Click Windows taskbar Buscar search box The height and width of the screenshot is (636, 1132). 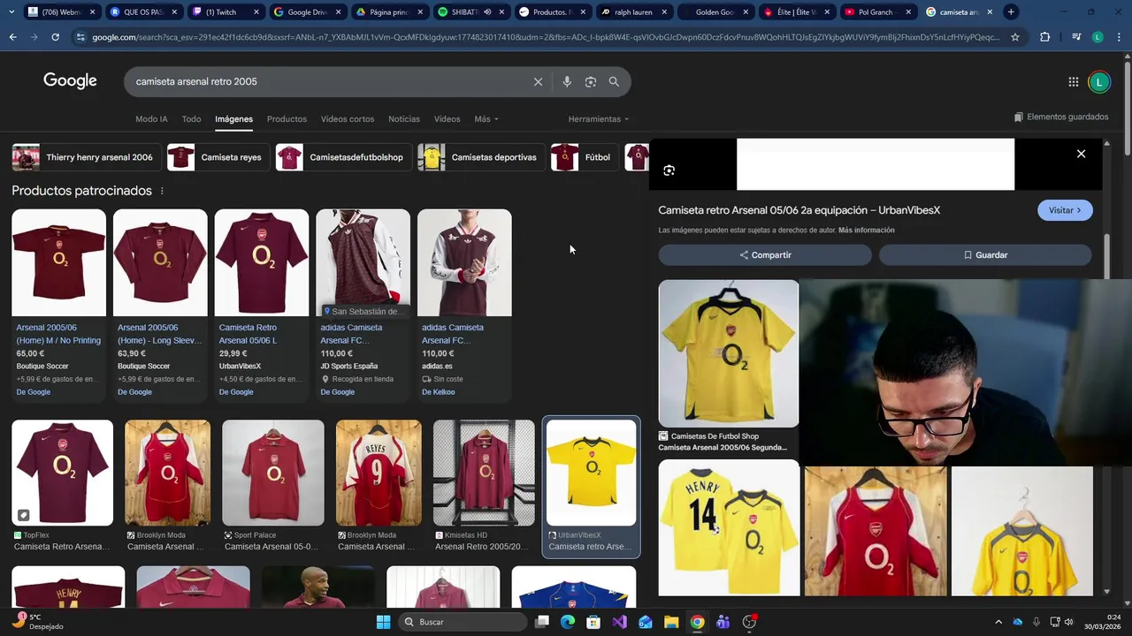[463, 622]
